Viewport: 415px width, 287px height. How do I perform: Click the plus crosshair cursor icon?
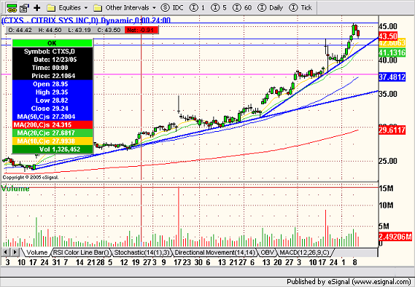[x=36, y=8]
